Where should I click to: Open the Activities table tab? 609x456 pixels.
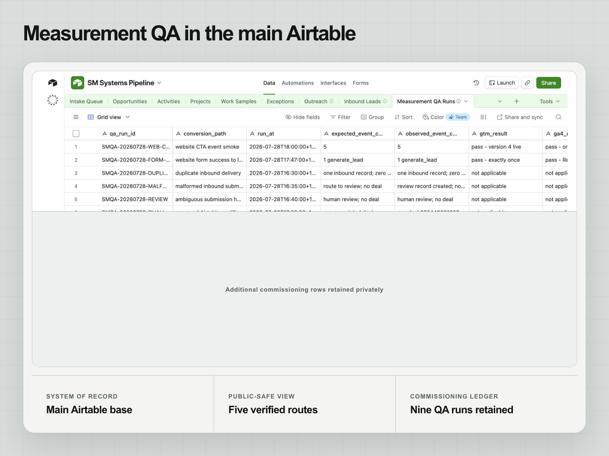(168, 101)
